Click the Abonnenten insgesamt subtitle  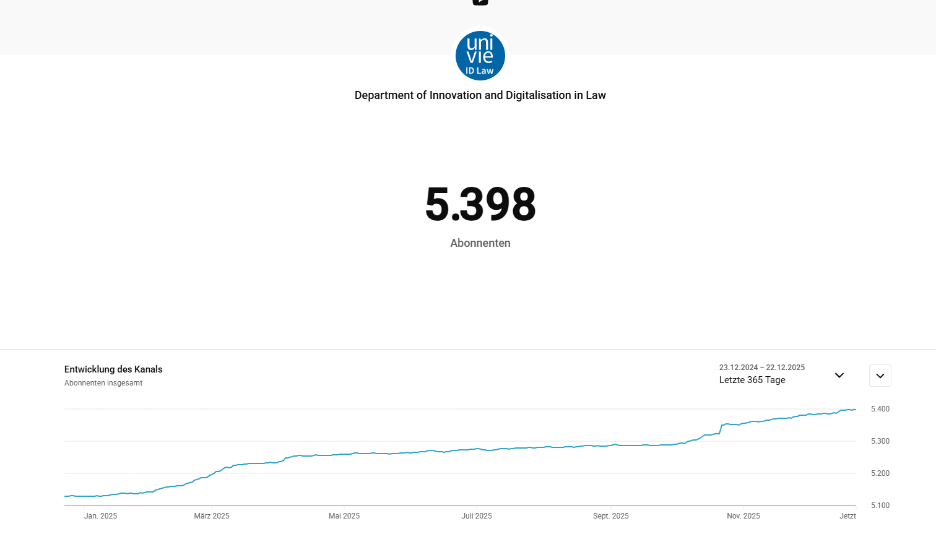point(103,383)
